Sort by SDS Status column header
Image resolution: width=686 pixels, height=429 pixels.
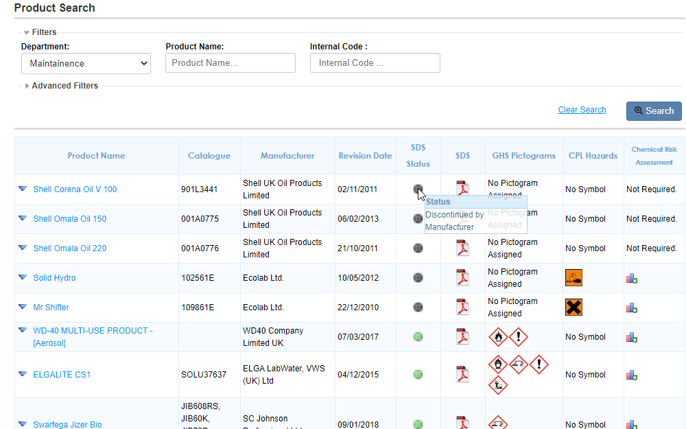[418, 156]
